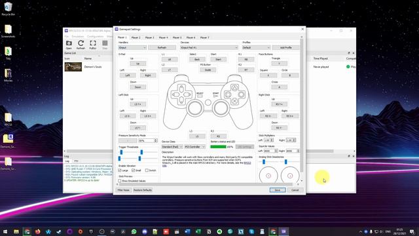Open Firefox from the taskbar
The image size is (419, 236).
(38, 231)
